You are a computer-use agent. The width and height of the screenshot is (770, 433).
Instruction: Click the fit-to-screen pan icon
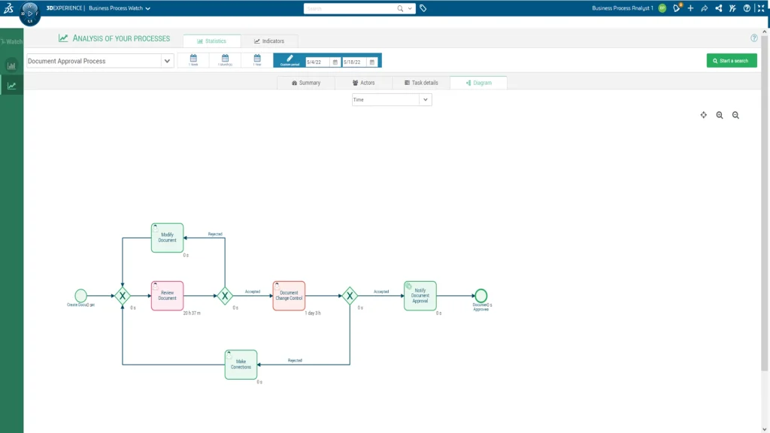pos(704,115)
